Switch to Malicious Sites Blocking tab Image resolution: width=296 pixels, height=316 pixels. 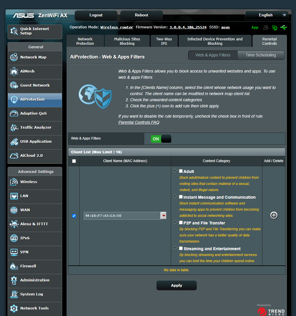pos(127,41)
